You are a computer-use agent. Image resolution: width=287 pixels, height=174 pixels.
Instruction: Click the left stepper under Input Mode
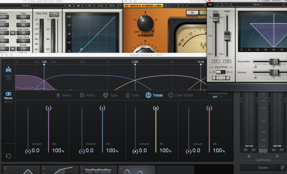[214, 78]
